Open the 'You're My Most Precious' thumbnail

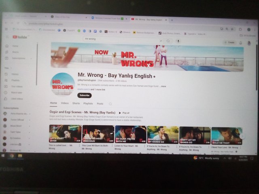[x=98, y=134]
